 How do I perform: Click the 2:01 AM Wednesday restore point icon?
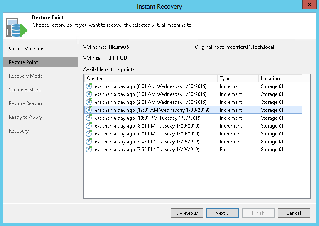point(88,102)
